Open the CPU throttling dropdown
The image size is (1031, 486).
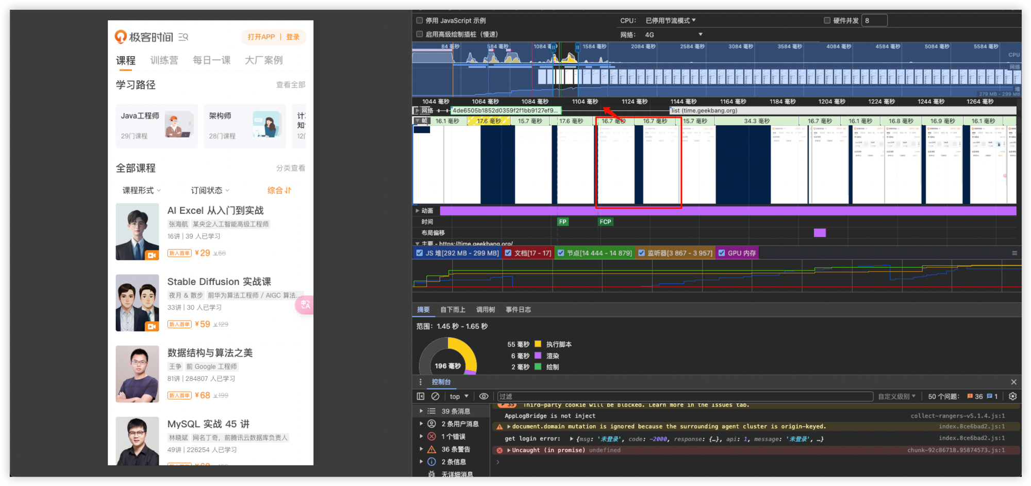[x=670, y=21]
